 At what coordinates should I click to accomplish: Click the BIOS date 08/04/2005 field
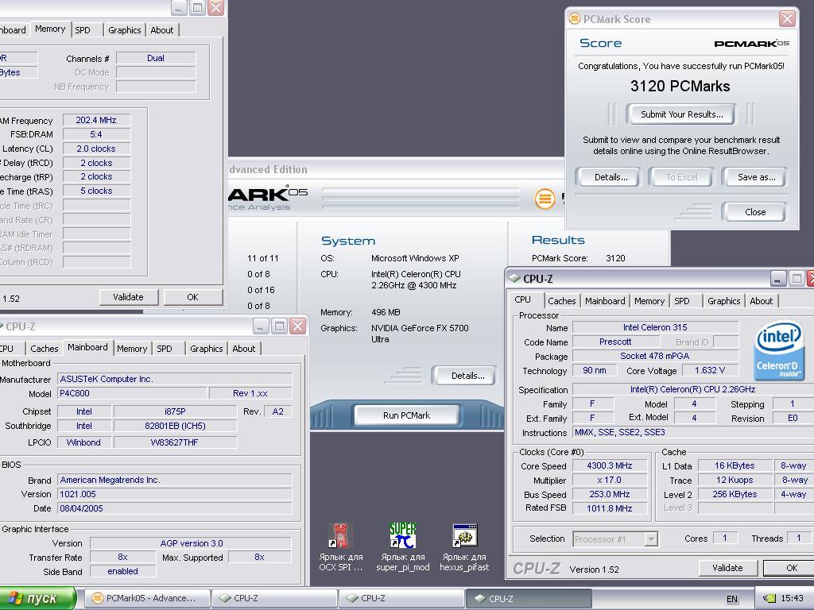174,508
